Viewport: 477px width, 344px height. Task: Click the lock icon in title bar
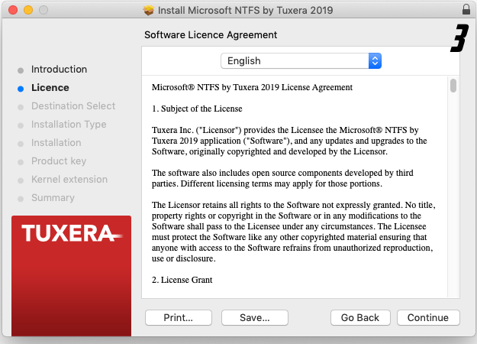tap(466, 9)
